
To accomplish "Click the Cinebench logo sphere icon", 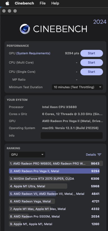I will pos(25,29).
